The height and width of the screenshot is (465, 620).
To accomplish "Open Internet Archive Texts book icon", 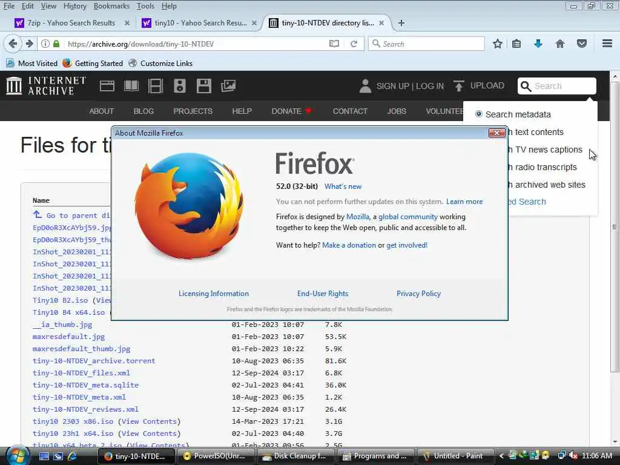I will (x=131, y=86).
